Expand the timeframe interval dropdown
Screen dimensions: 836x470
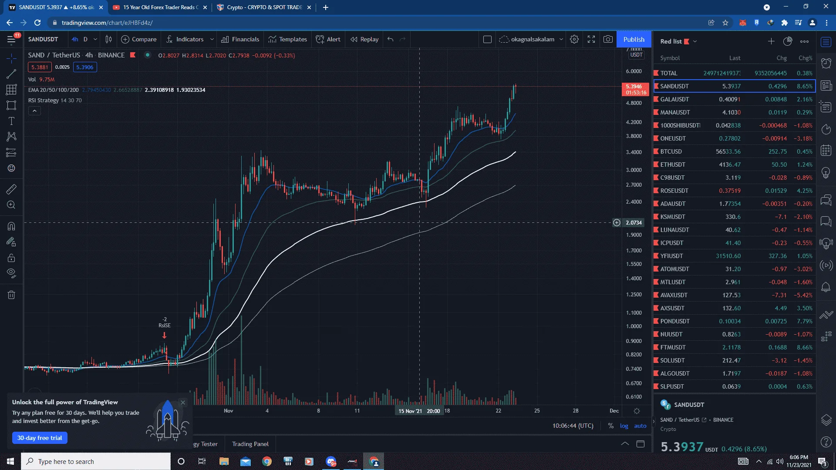click(95, 39)
